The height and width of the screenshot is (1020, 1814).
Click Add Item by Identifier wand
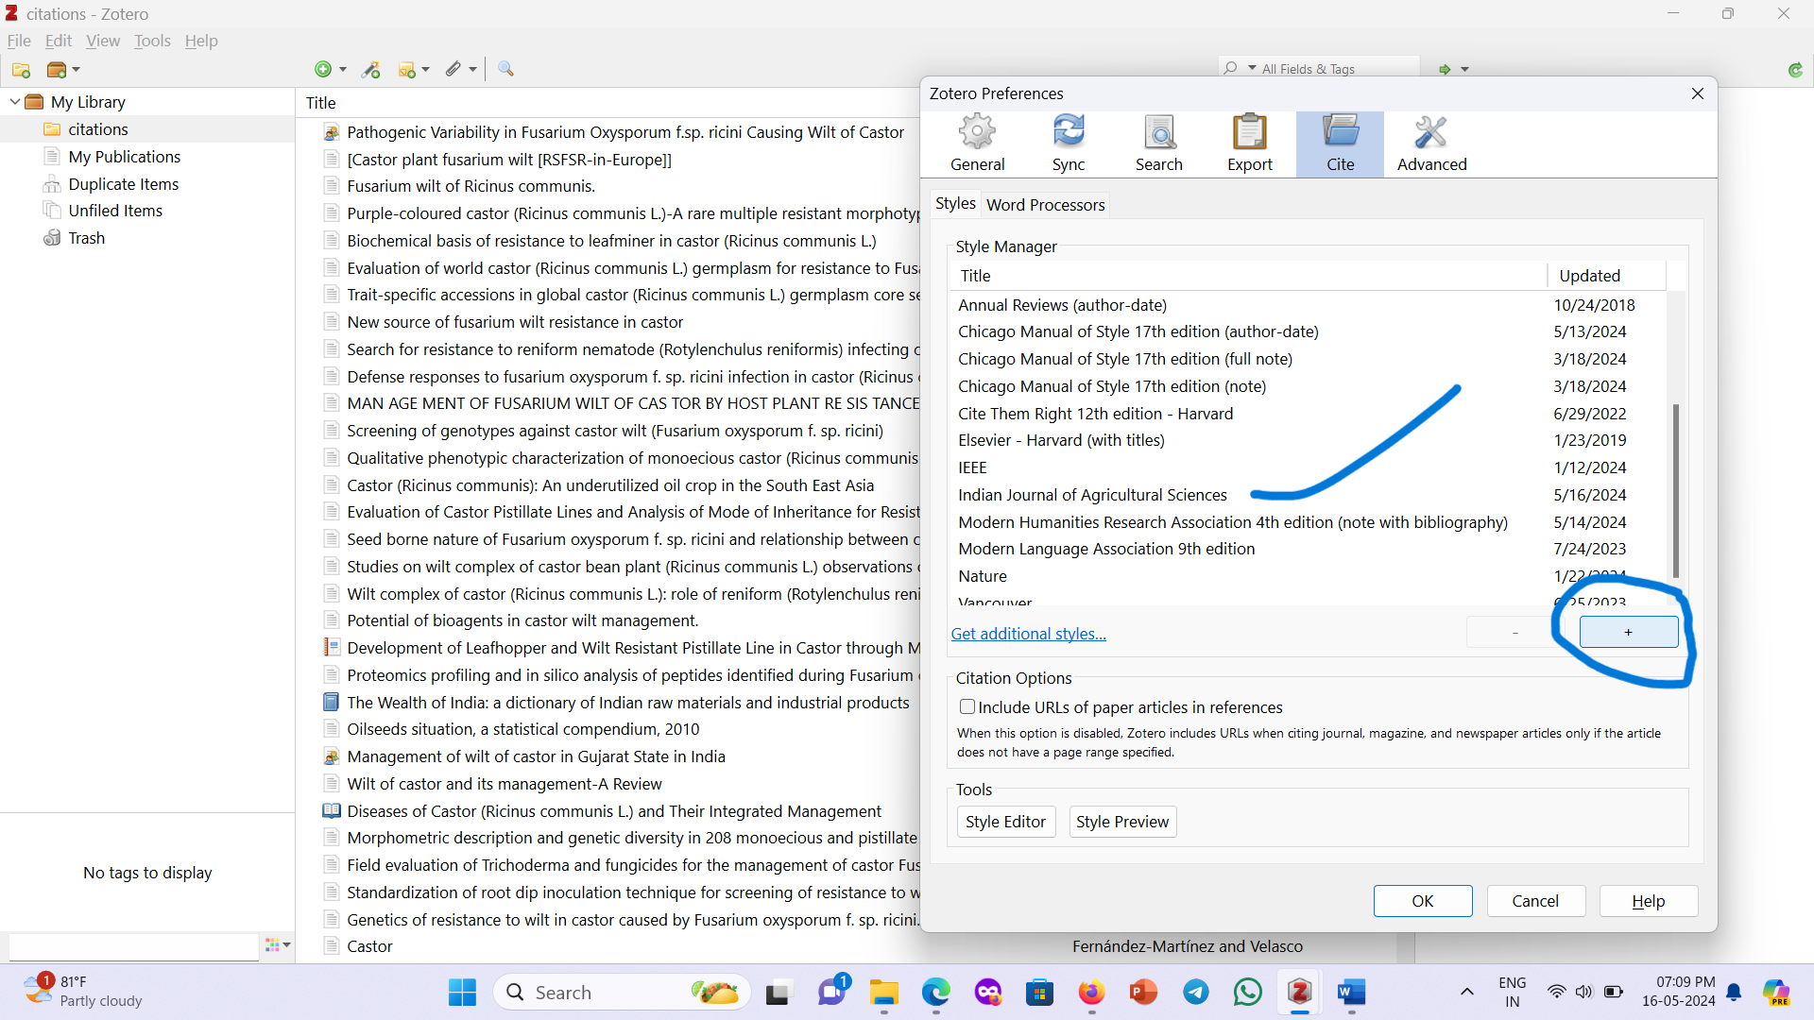click(x=371, y=70)
